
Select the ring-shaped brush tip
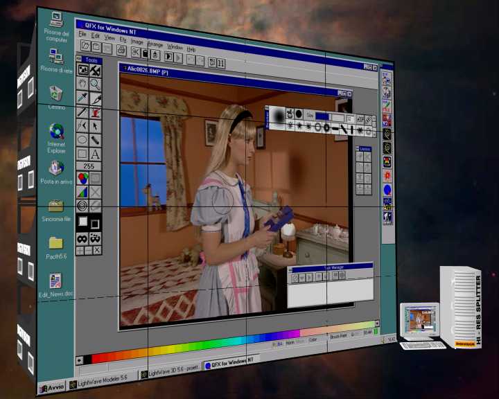(317, 127)
